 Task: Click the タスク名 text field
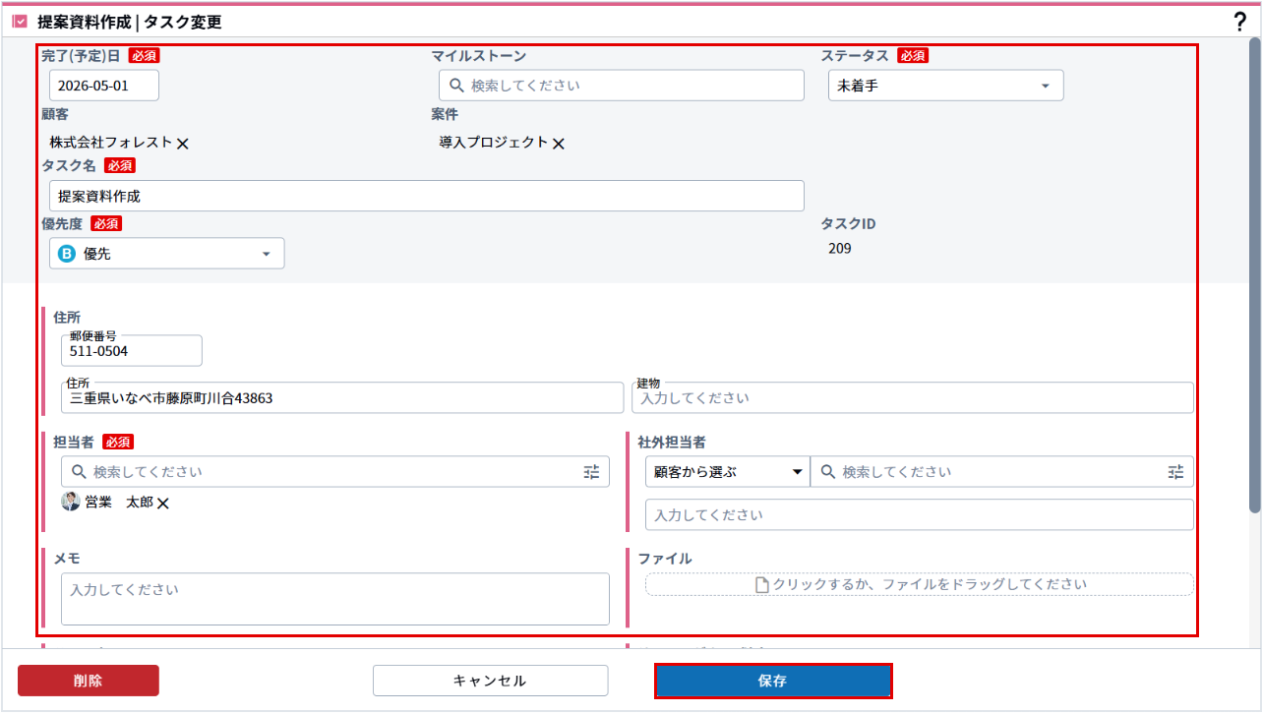[426, 196]
